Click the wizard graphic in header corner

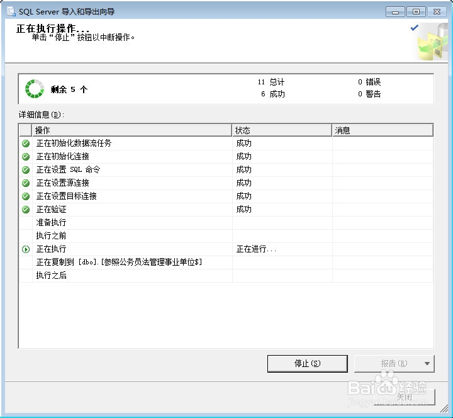(x=432, y=42)
